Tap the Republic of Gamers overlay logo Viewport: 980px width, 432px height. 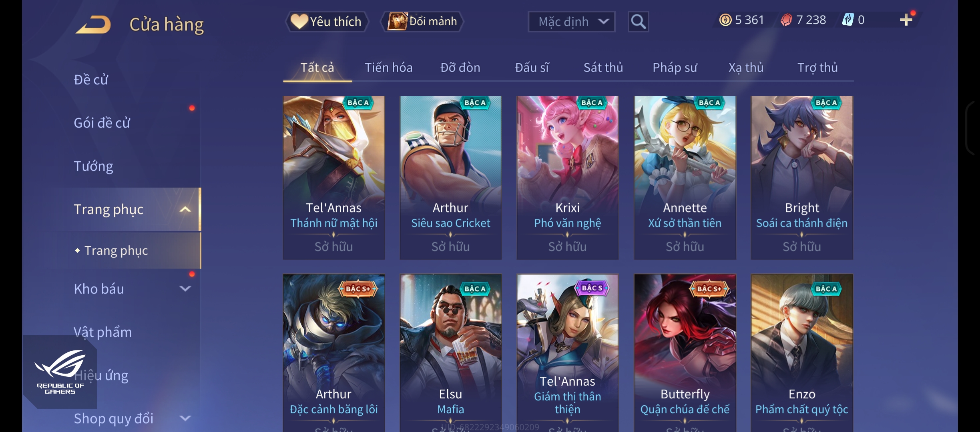click(x=60, y=372)
